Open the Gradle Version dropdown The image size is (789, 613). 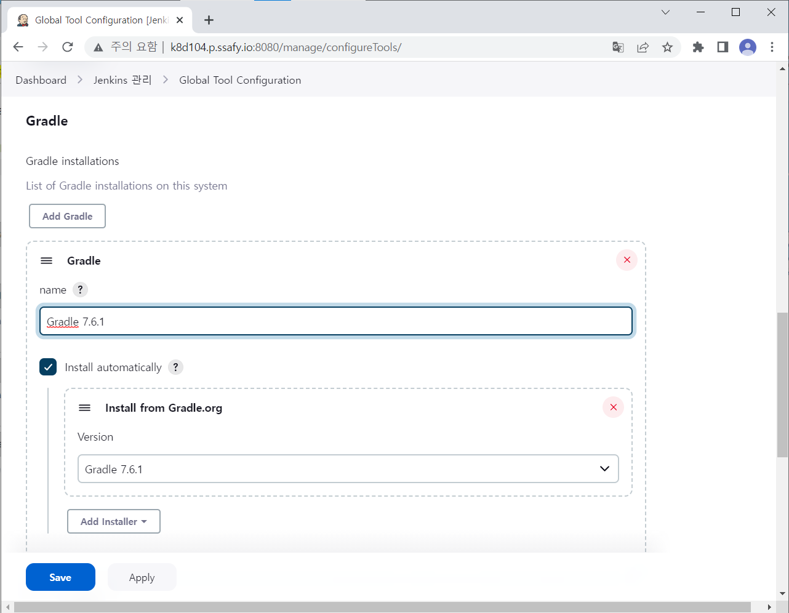tap(348, 469)
